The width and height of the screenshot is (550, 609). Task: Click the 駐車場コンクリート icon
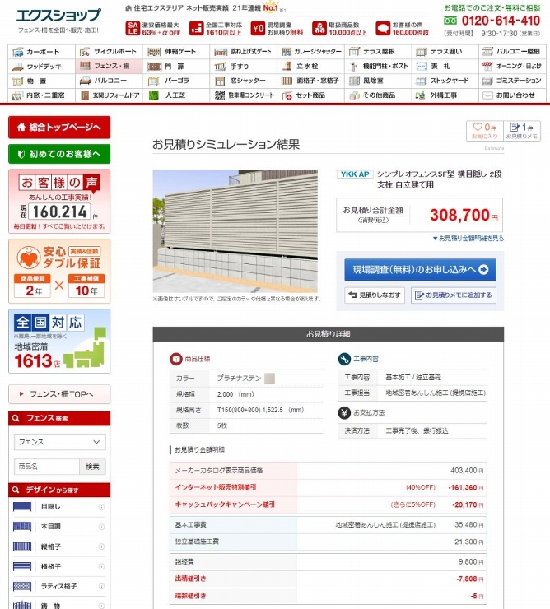coord(220,95)
